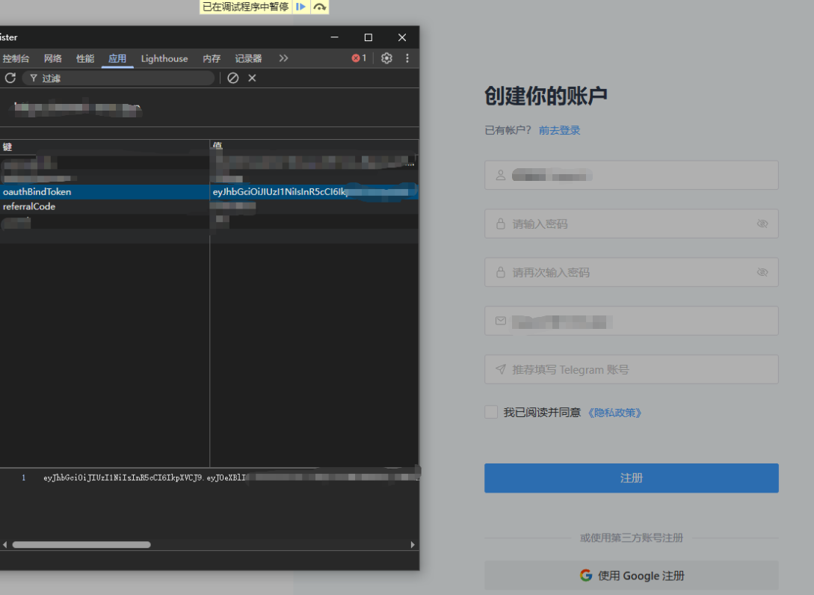This screenshot has height=595, width=814.
Task: Click the clear all storage icon
Action: [x=233, y=78]
